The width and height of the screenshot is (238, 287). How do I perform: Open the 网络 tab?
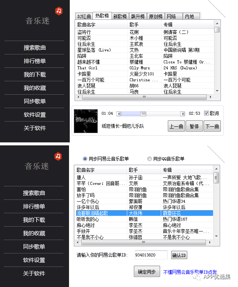click(173, 16)
